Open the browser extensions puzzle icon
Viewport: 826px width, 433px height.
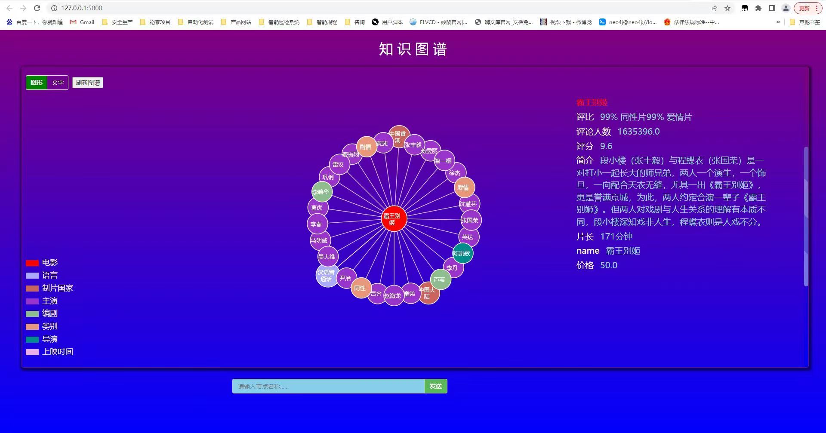click(x=758, y=8)
